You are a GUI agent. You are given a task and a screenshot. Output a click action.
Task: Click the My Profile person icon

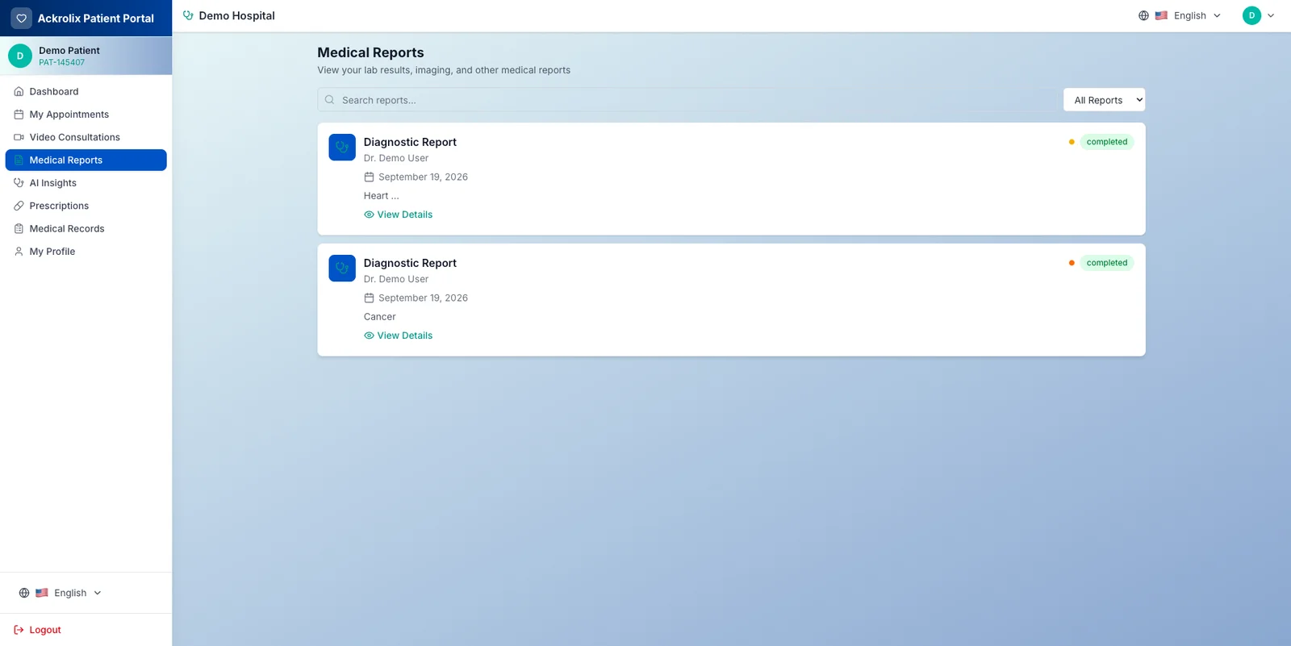click(19, 252)
